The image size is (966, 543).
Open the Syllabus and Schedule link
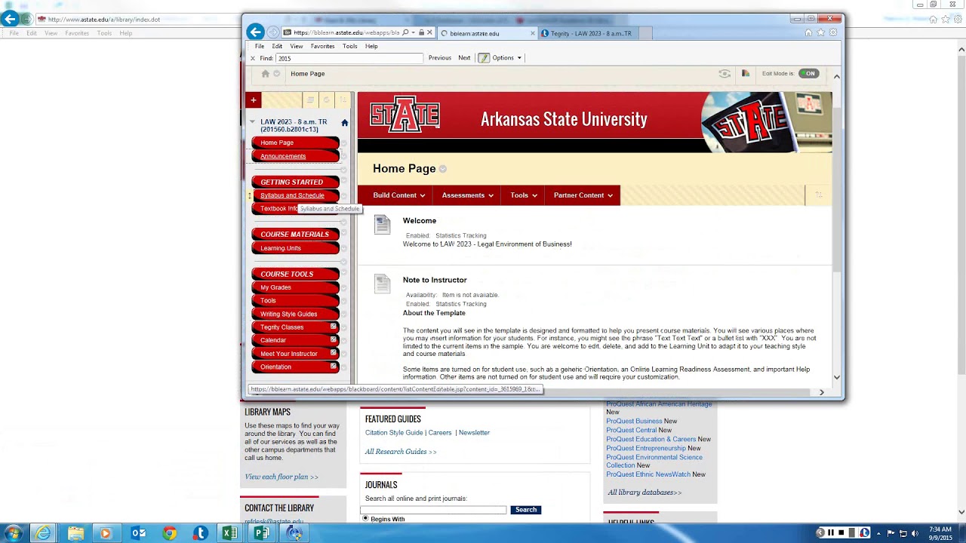point(292,195)
